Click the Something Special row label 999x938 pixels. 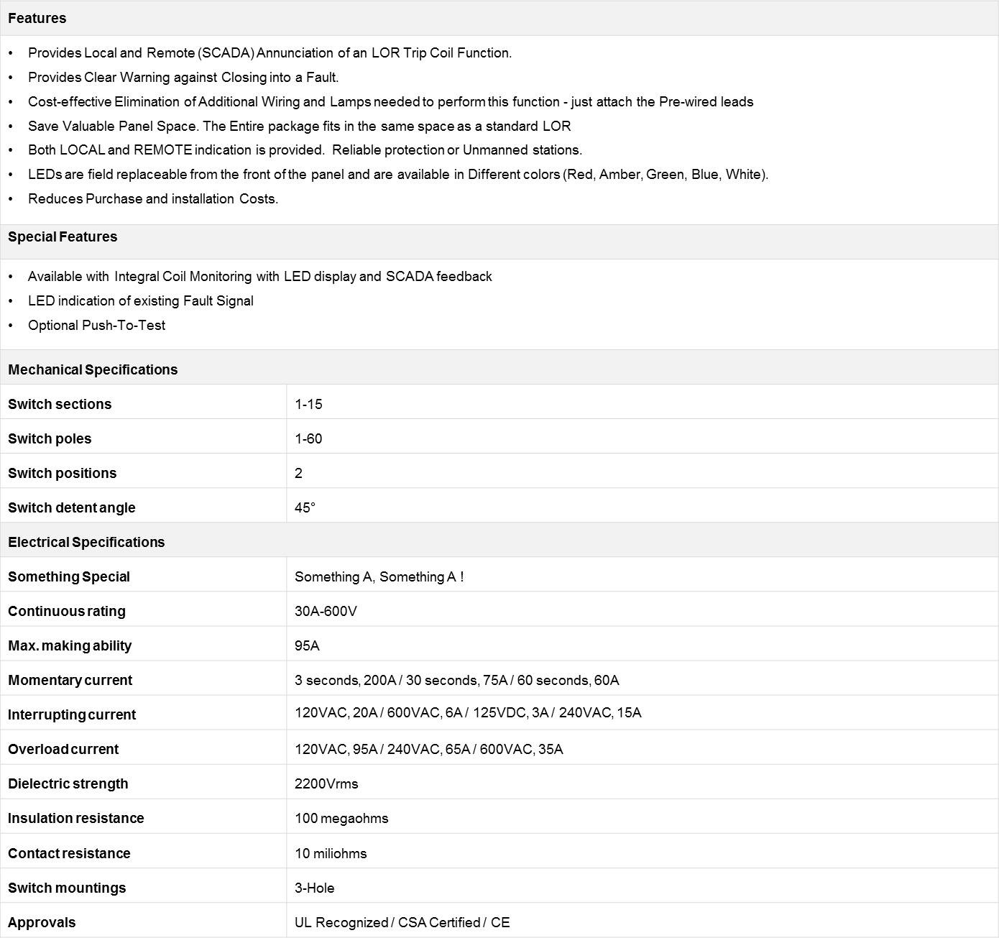pos(69,576)
